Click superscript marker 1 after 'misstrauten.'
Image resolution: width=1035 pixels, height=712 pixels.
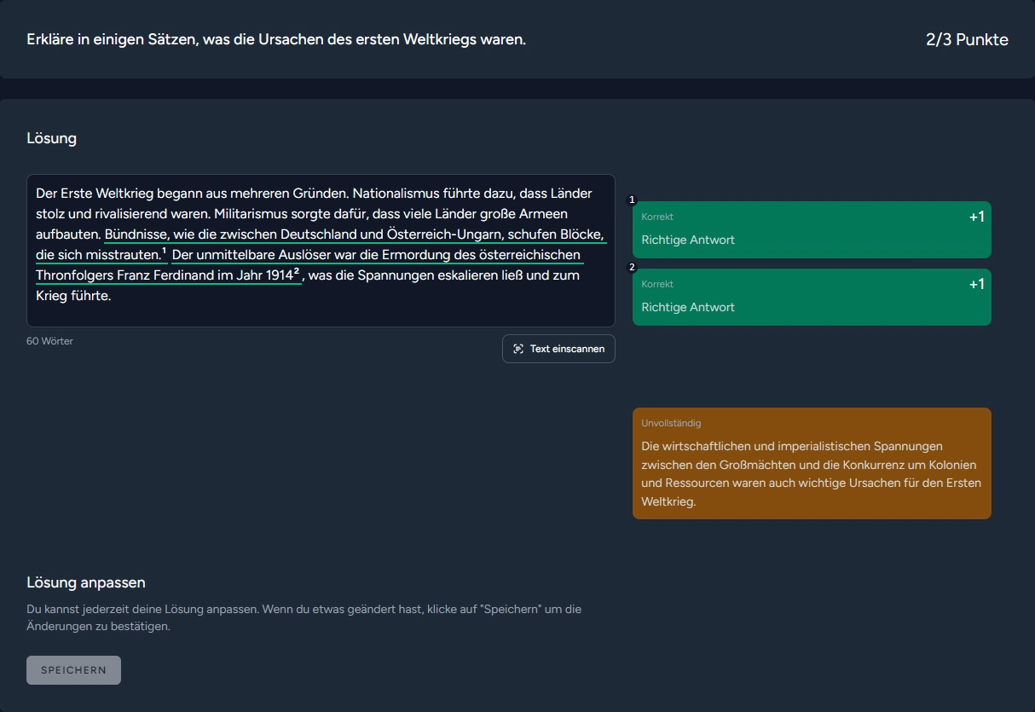(164, 252)
